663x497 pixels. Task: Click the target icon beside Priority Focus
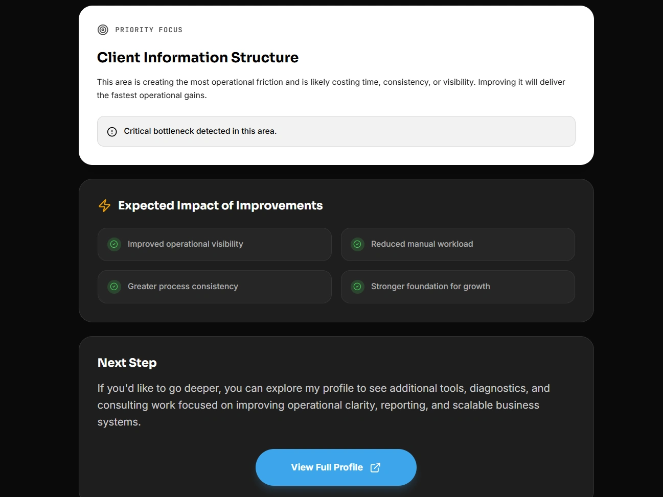click(x=103, y=30)
